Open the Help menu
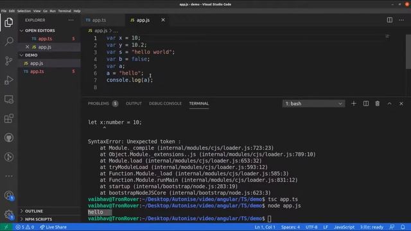The width and height of the screenshot is (411, 231). [x=77, y=11]
